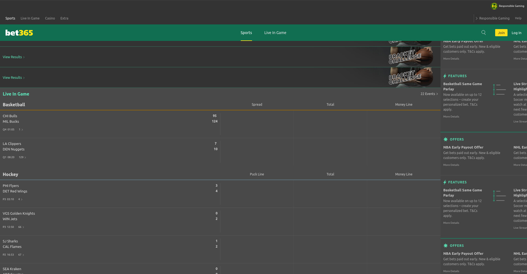Click More Details under second Same Game Parlay
This screenshot has height=274, width=527.
pyautogui.click(x=451, y=223)
